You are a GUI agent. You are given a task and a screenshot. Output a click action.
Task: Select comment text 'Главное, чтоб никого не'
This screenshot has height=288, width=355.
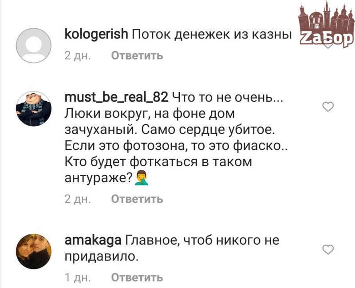pos(202,241)
